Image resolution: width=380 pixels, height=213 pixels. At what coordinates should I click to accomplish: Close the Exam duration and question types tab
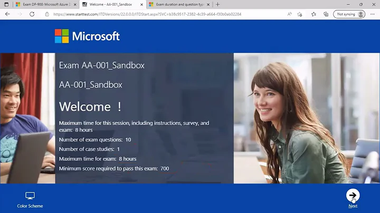(x=208, y=5)
